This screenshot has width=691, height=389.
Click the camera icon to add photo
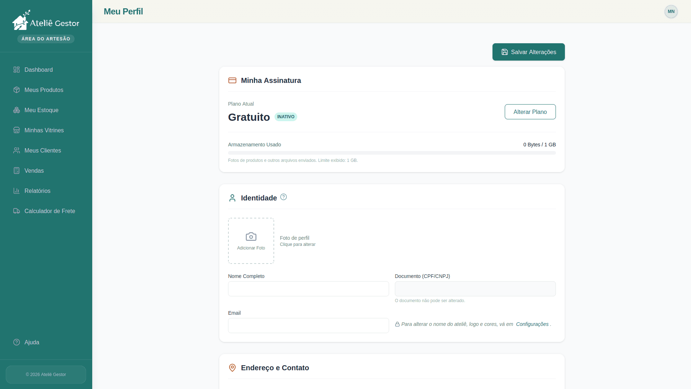point(251,237)
